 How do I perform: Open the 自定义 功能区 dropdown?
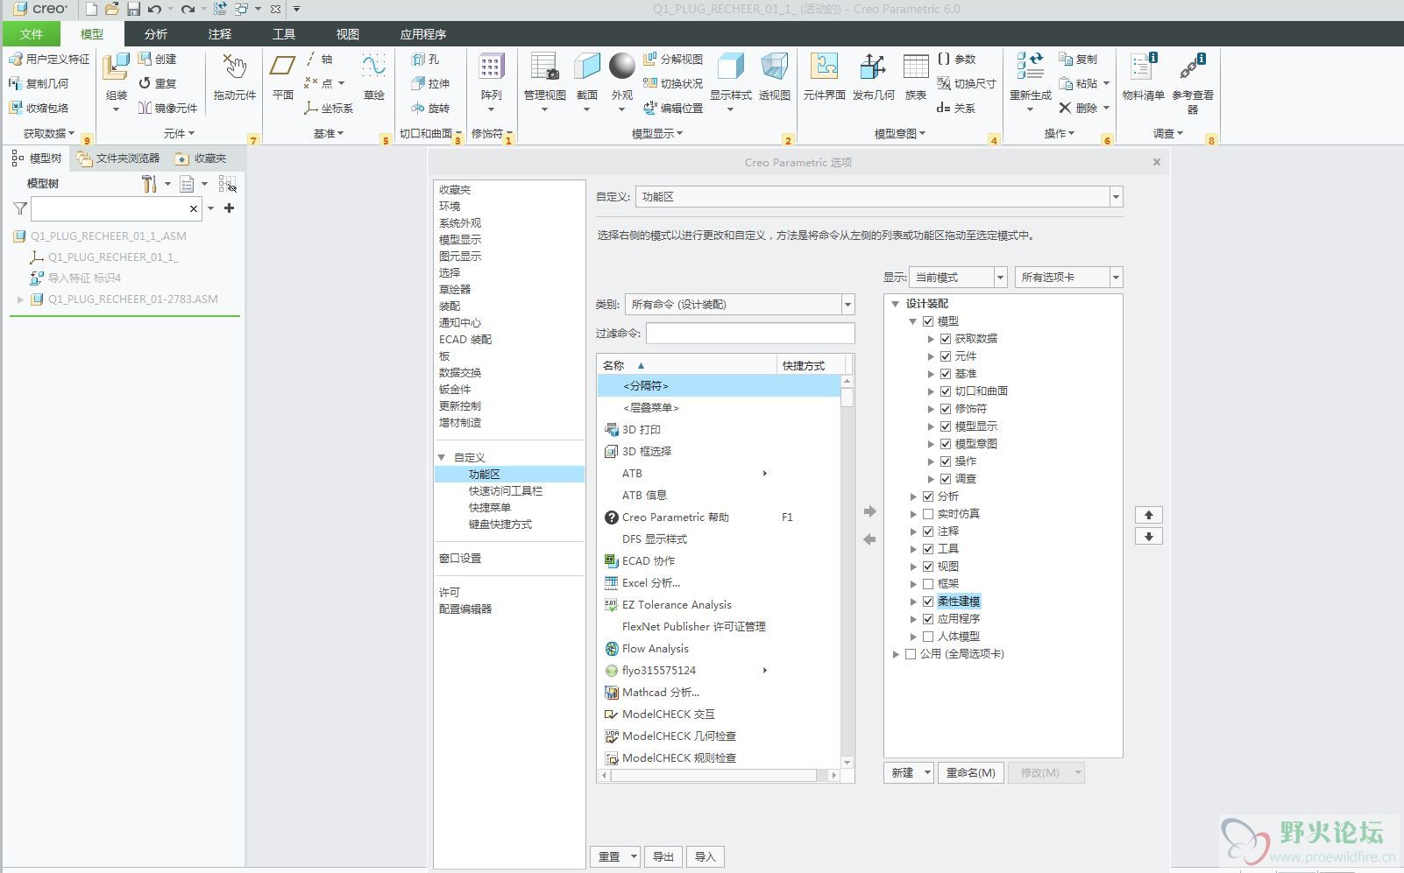(x=1116, y=197)
